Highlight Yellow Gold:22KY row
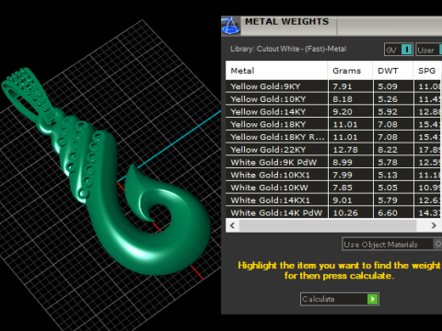The height and width of the screenshot is (331, 442). click(333, 150)
